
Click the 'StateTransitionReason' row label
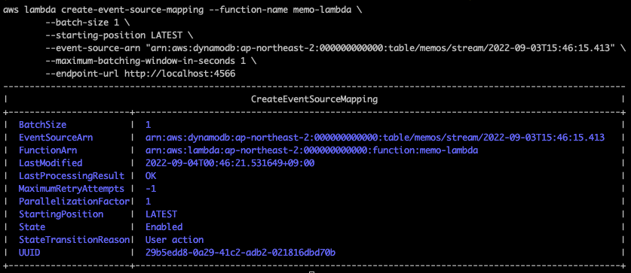coord(74,240)
